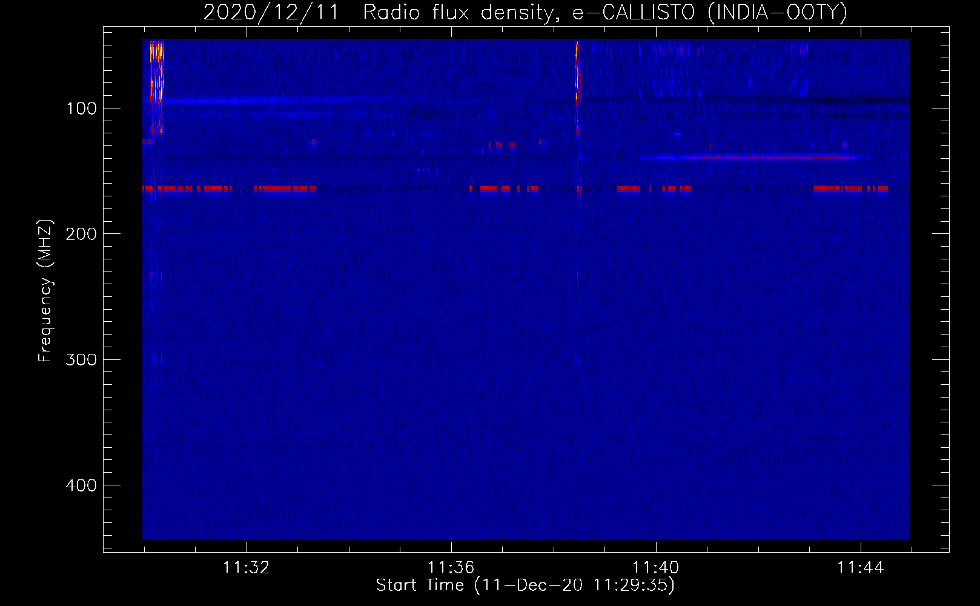This screenshot has width=980, height=606.
Task: Select the 400 frequency tick label
Action: click(x=81, y=485)
